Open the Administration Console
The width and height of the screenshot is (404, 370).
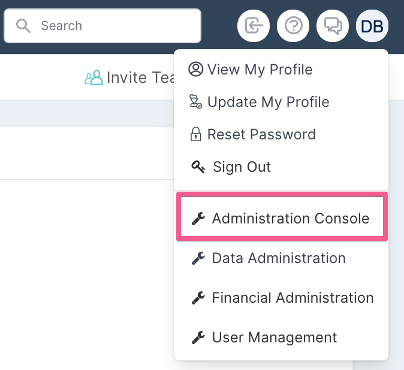(x=282, y=219)
